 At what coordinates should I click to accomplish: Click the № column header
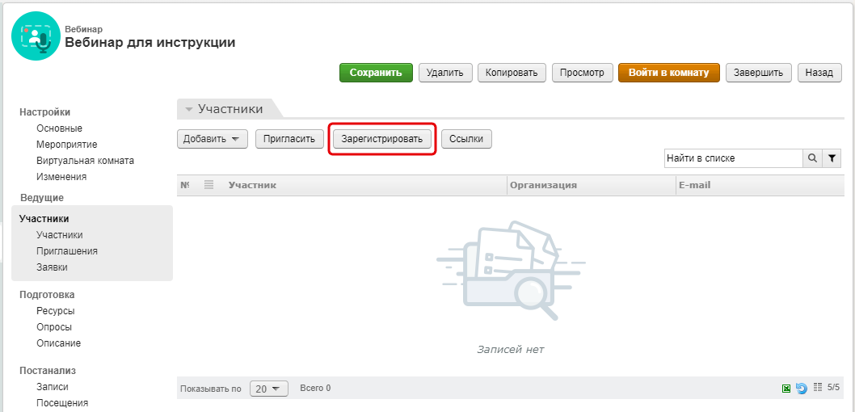pos(185,185)
